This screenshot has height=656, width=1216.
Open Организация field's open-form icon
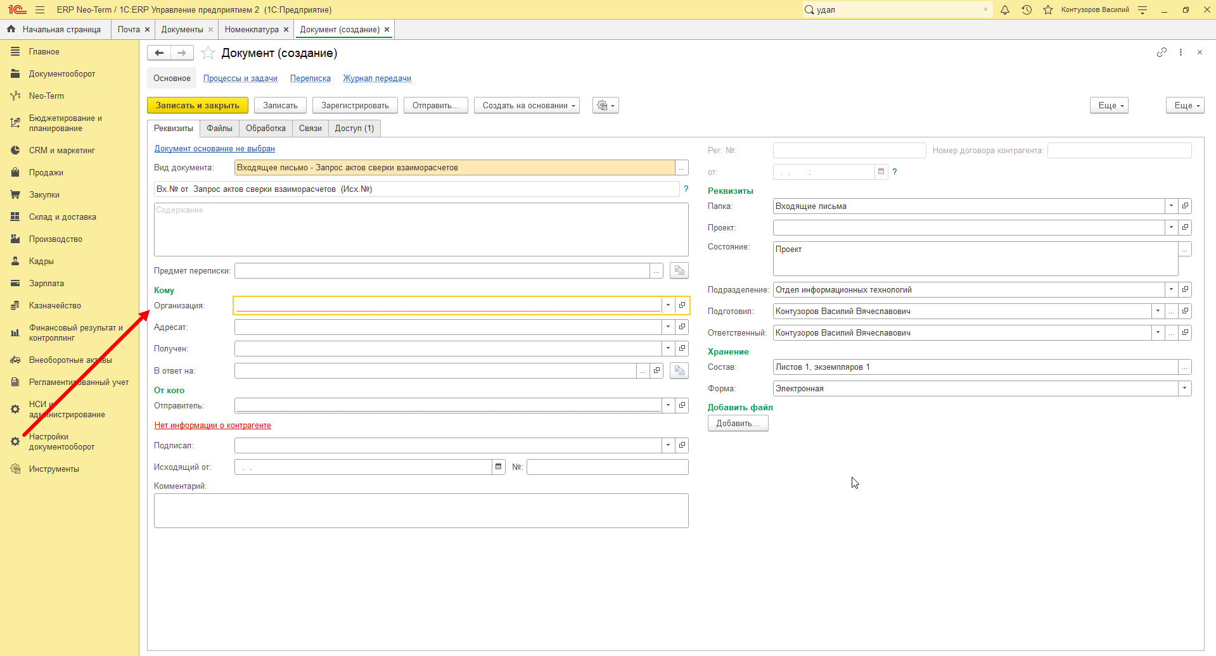click(x=682, y=305)
